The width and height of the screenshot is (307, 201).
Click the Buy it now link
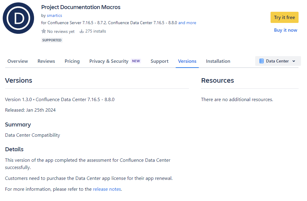click(x=285, y=30)
